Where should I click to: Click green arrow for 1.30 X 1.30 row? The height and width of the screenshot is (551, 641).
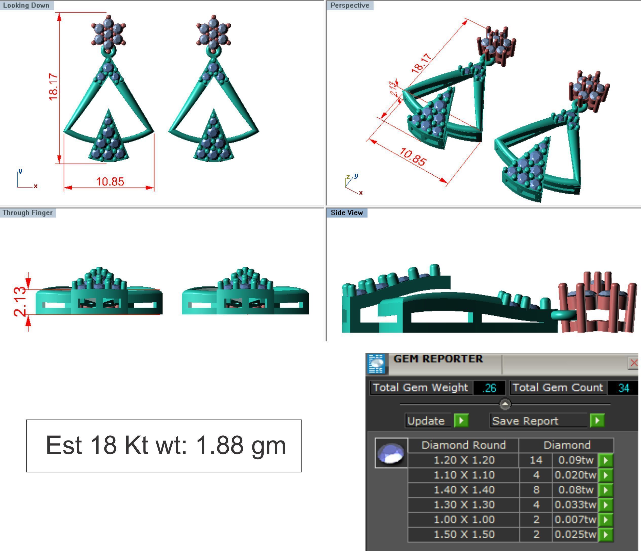[606, 505]
